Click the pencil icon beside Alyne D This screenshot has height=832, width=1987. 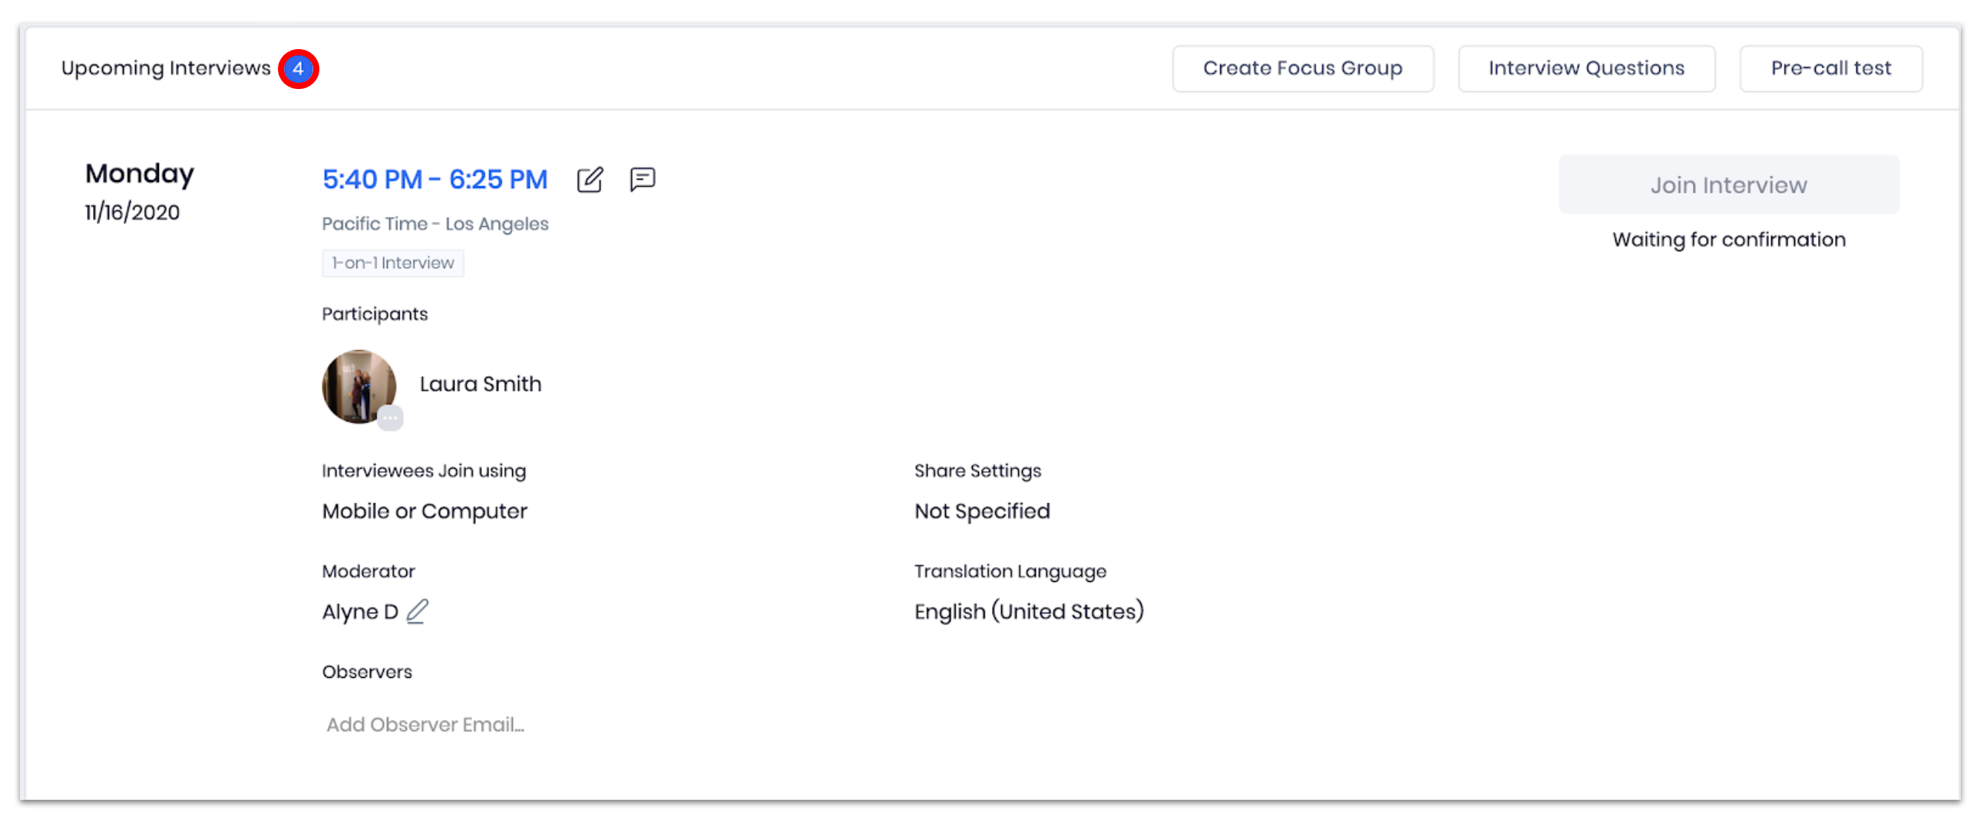pyautogui.click(x=418, y=612)
